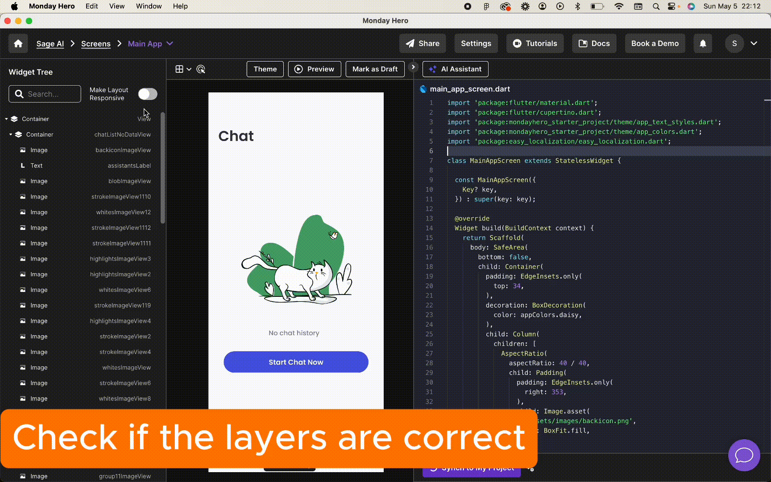The image size is (771, 482).
Task: Click the Screens breadcrumb link
Action: coord(95,44)
